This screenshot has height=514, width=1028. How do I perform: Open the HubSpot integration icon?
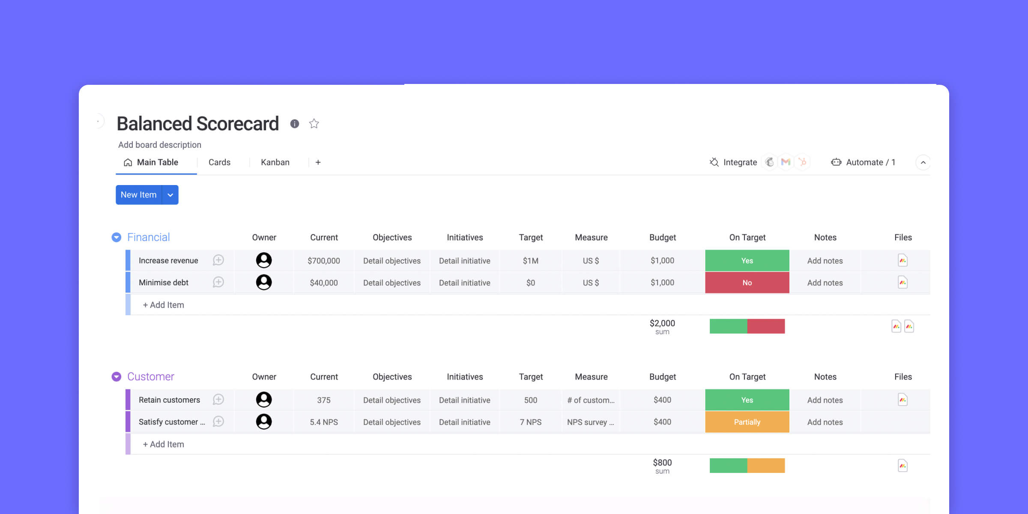click(802, 162)
